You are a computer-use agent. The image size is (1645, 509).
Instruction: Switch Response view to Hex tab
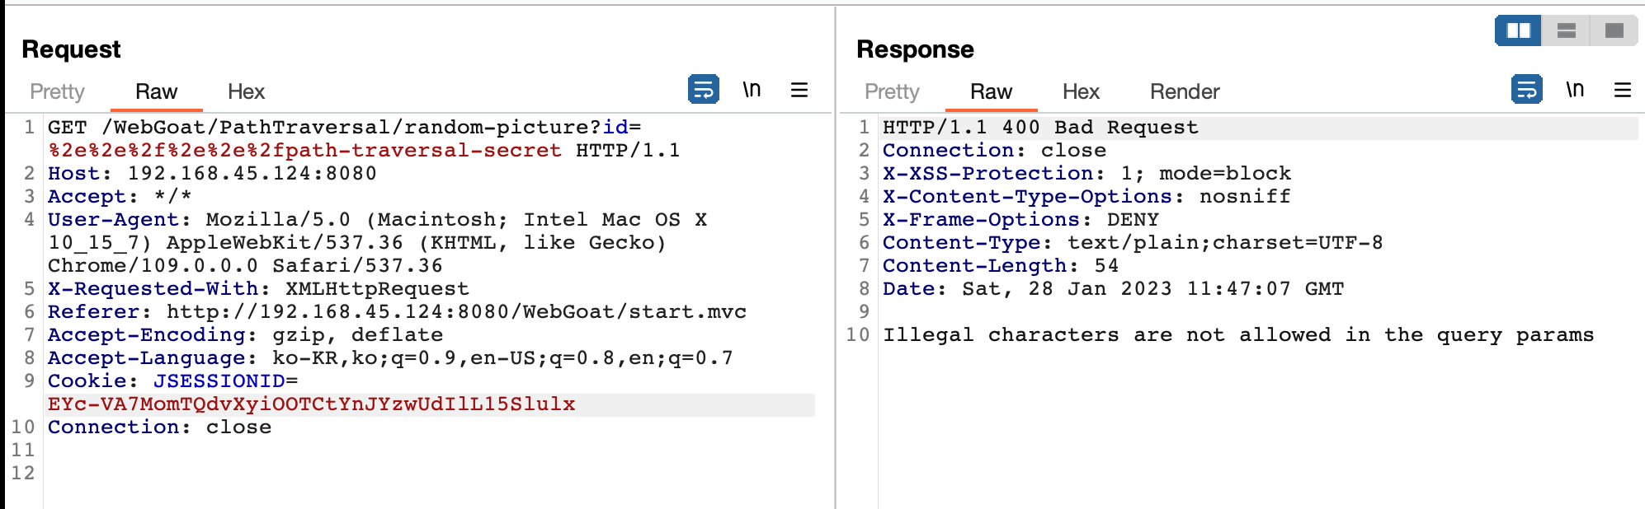(x=1081, y=91)
